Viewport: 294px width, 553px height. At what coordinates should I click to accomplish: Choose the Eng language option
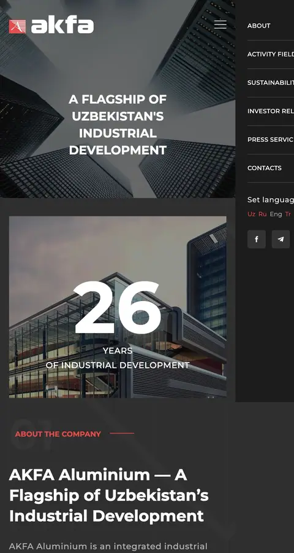tap(276, 214)
